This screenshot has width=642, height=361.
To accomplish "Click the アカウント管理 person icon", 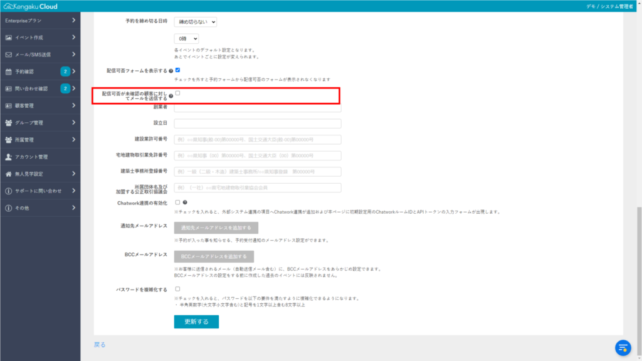I will click(x=9, y=157).
